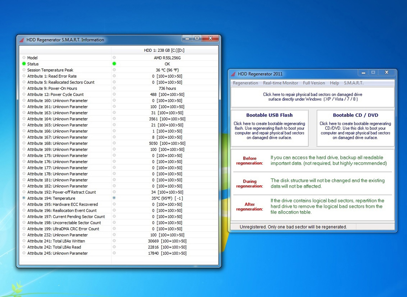Click the After regeneration label
This screenshot has width=407, height=297.
tap(249, 207)
